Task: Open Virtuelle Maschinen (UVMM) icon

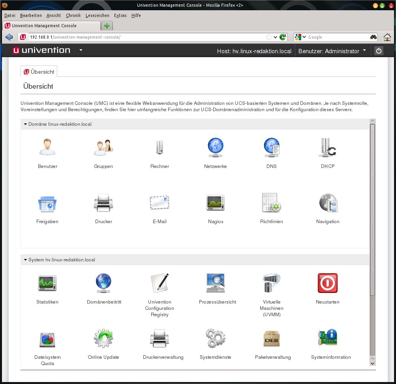Action: coord(272,283)
